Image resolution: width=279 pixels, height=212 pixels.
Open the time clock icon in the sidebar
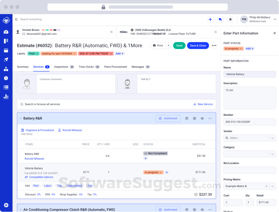tap(6, 78)
